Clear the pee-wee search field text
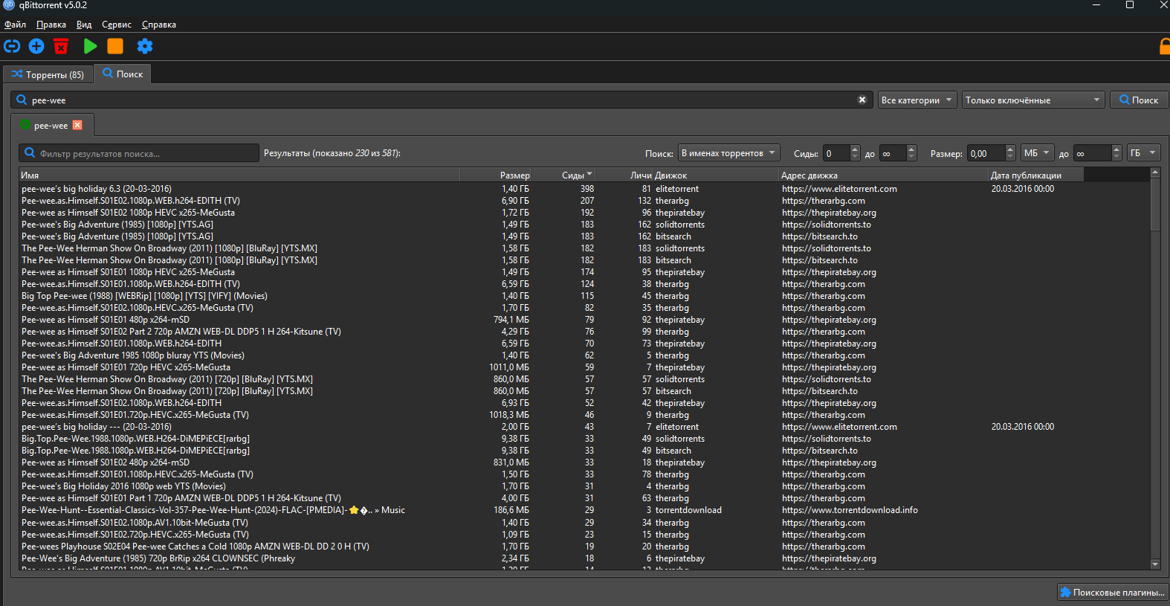The height and width of the screenshot is (606, 1170). (x=862, y=100)
